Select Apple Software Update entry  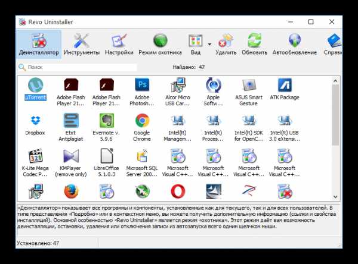[x=213, y=92]
